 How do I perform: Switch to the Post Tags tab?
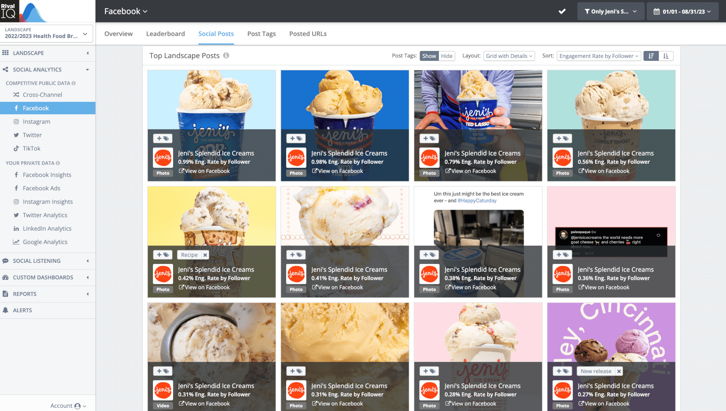pyautogui.click(x=261, y=34)
